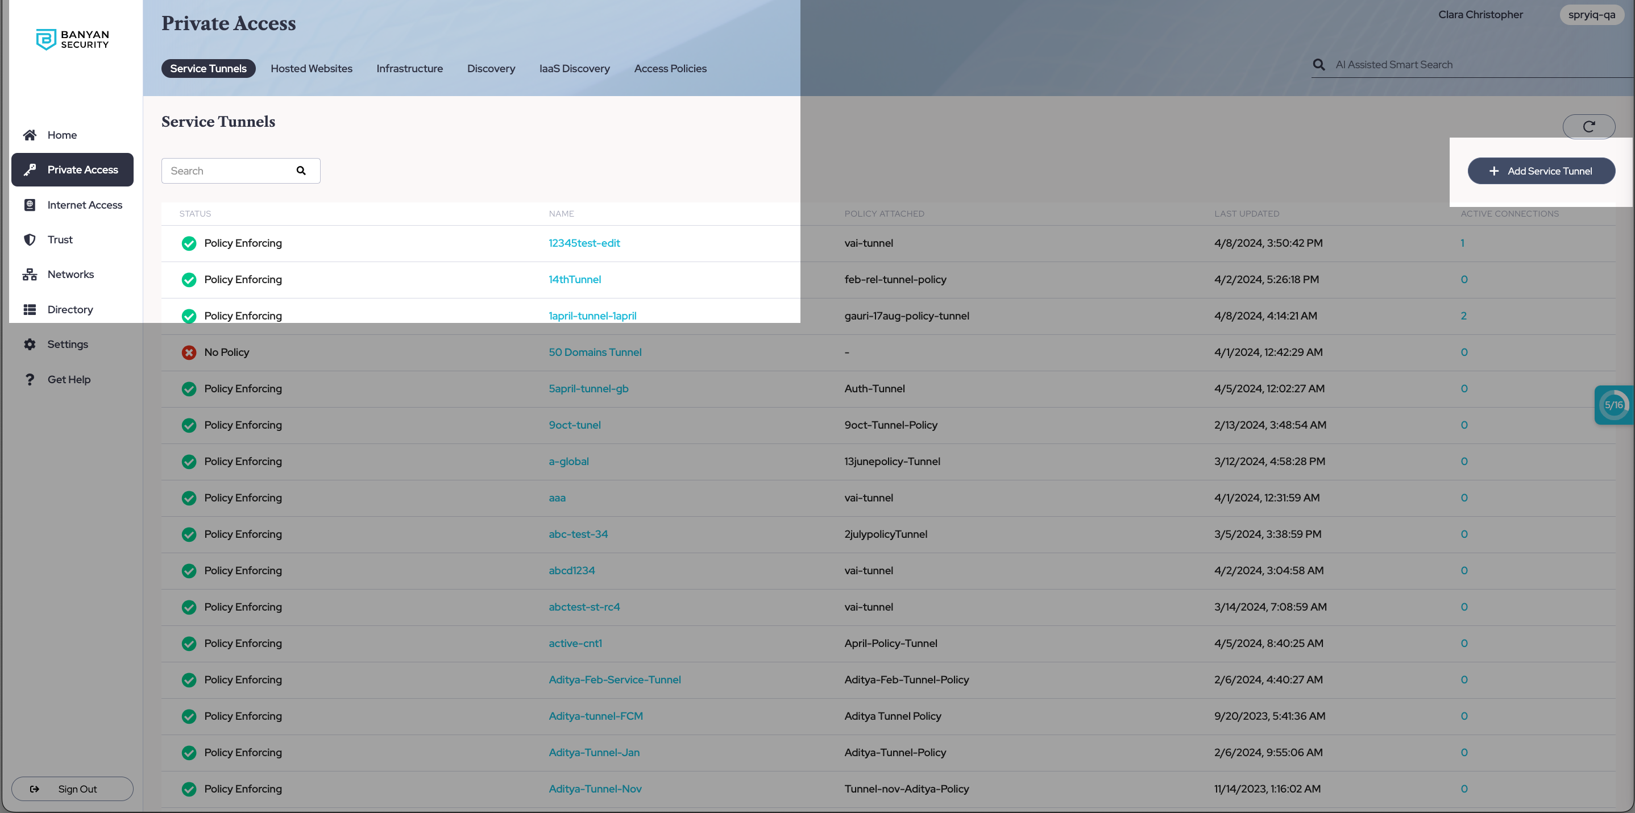The image size is (1635, 813).
Task: Open the Access Policies tab
Action: click(670, 69)
